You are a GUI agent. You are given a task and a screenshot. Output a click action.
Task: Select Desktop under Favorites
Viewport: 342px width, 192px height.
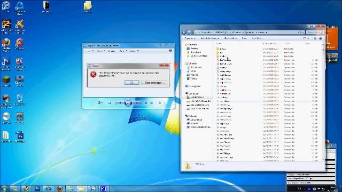192,49
